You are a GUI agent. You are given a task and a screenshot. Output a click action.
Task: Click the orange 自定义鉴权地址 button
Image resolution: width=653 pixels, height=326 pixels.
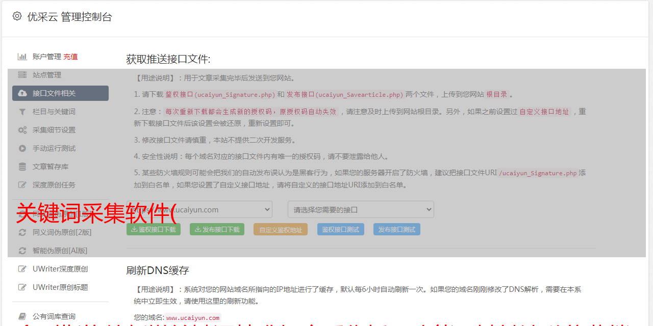(x=281, y=229)
